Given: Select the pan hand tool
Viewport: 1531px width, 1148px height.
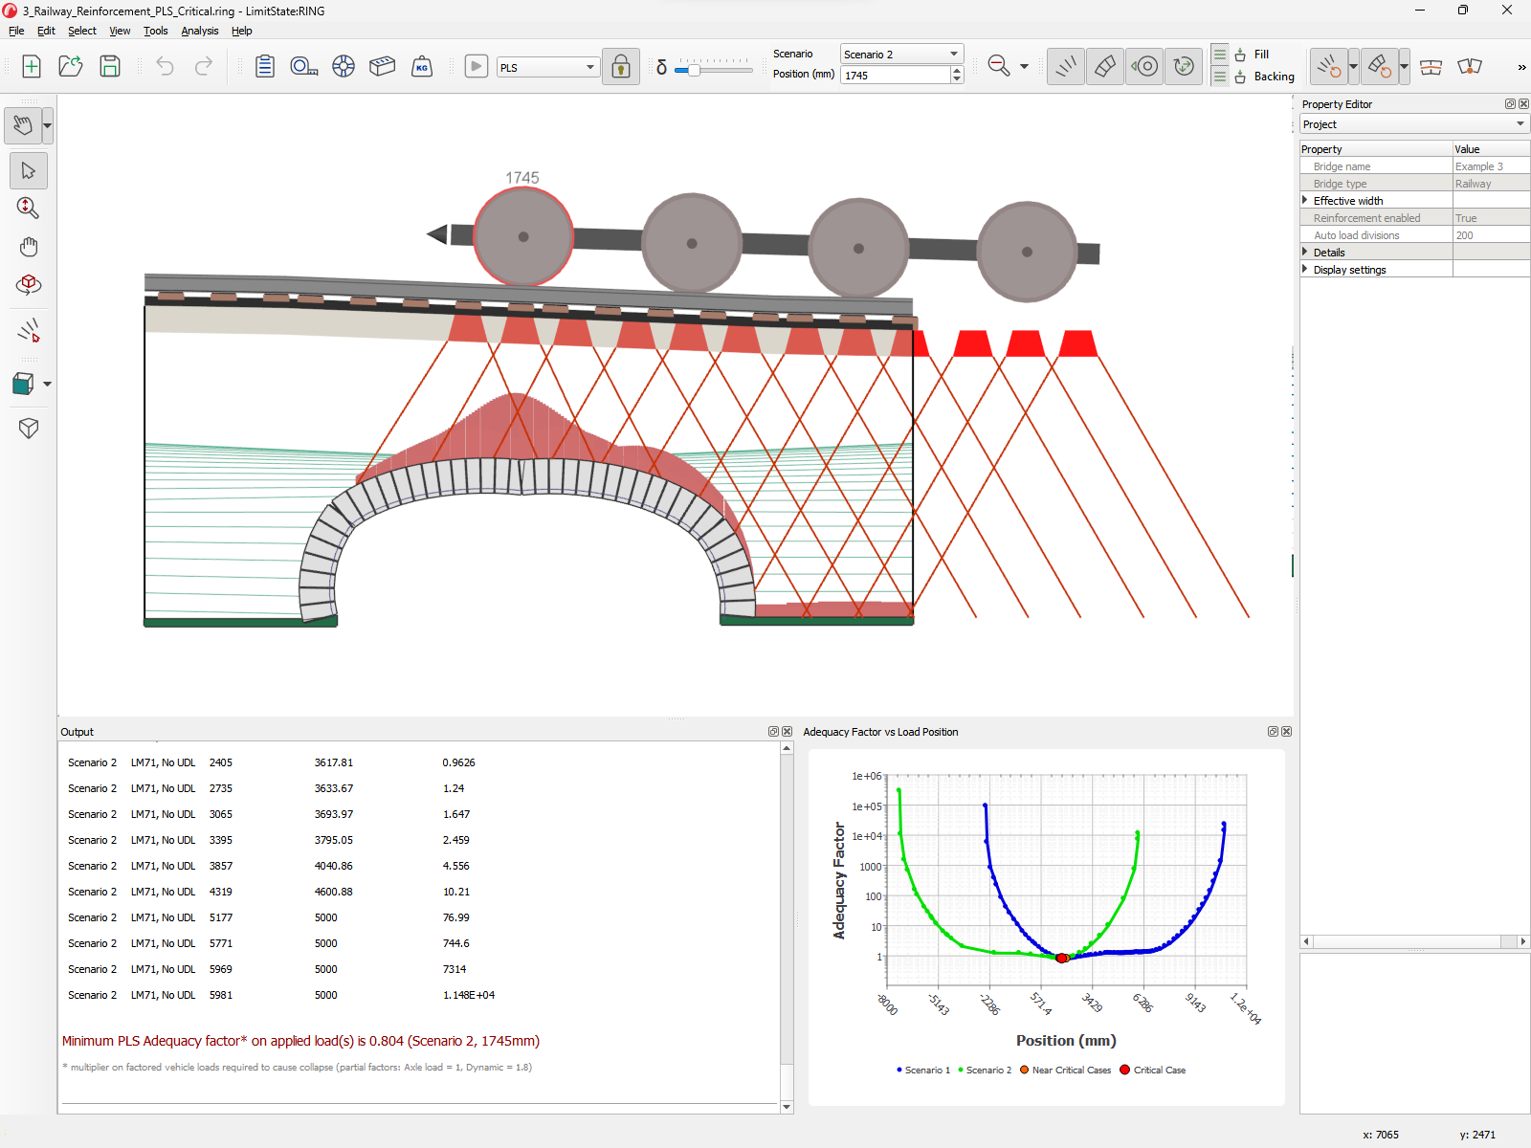Looking at the screenshot, I should tap(29, 247).
